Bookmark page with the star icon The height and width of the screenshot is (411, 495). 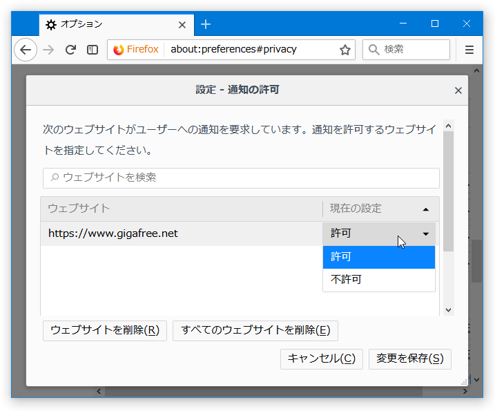[344, 50]
